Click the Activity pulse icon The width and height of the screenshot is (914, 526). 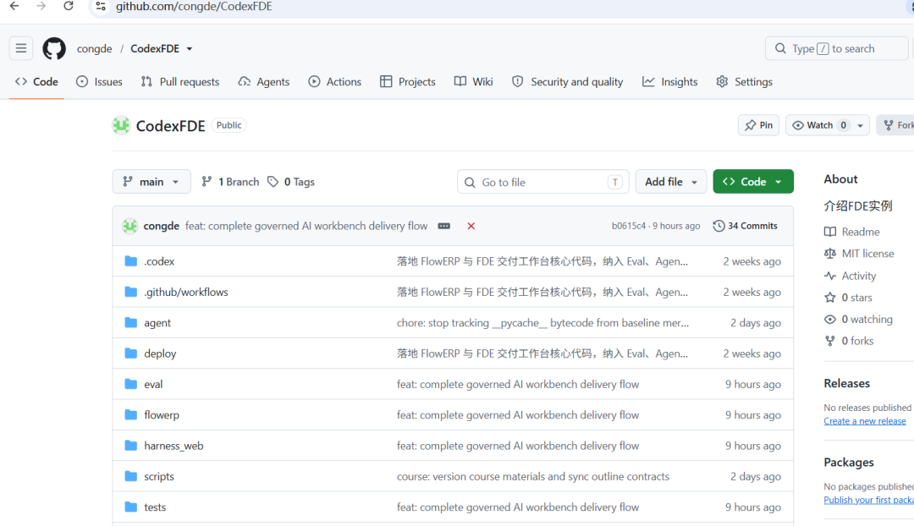click(x=830, y=276)
